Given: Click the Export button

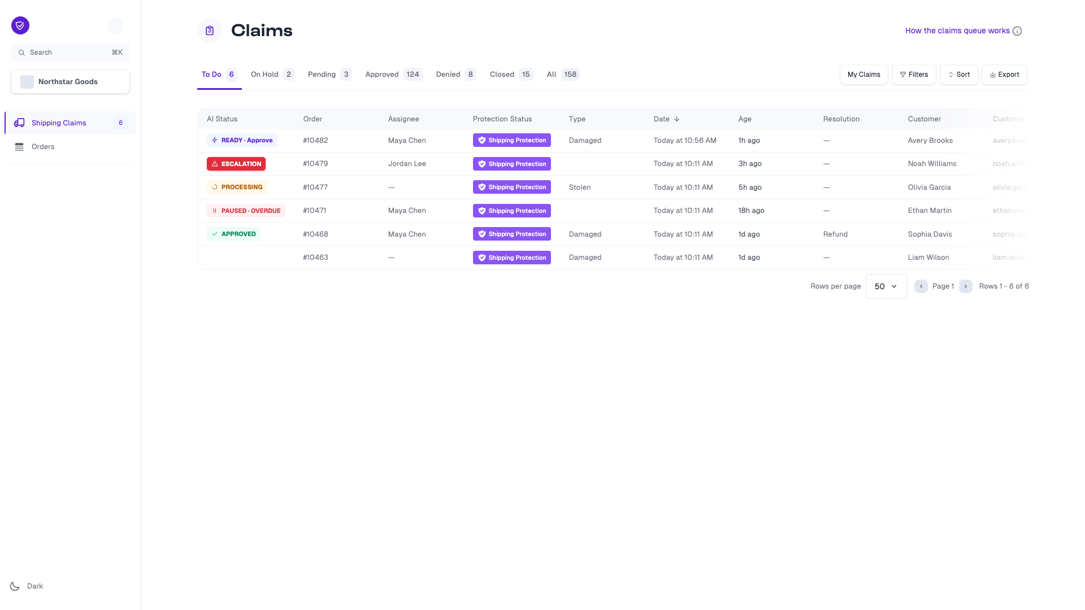Looking at the screenshot, I should (1005, 75).
